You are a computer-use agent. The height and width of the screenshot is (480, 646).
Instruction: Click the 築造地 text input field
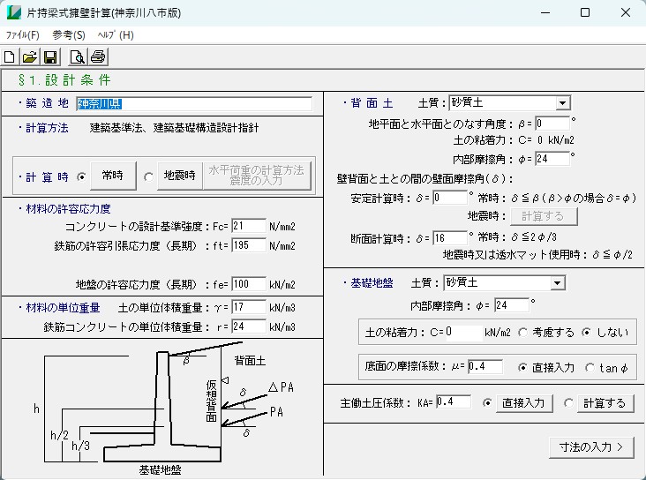tap(194, 103)
